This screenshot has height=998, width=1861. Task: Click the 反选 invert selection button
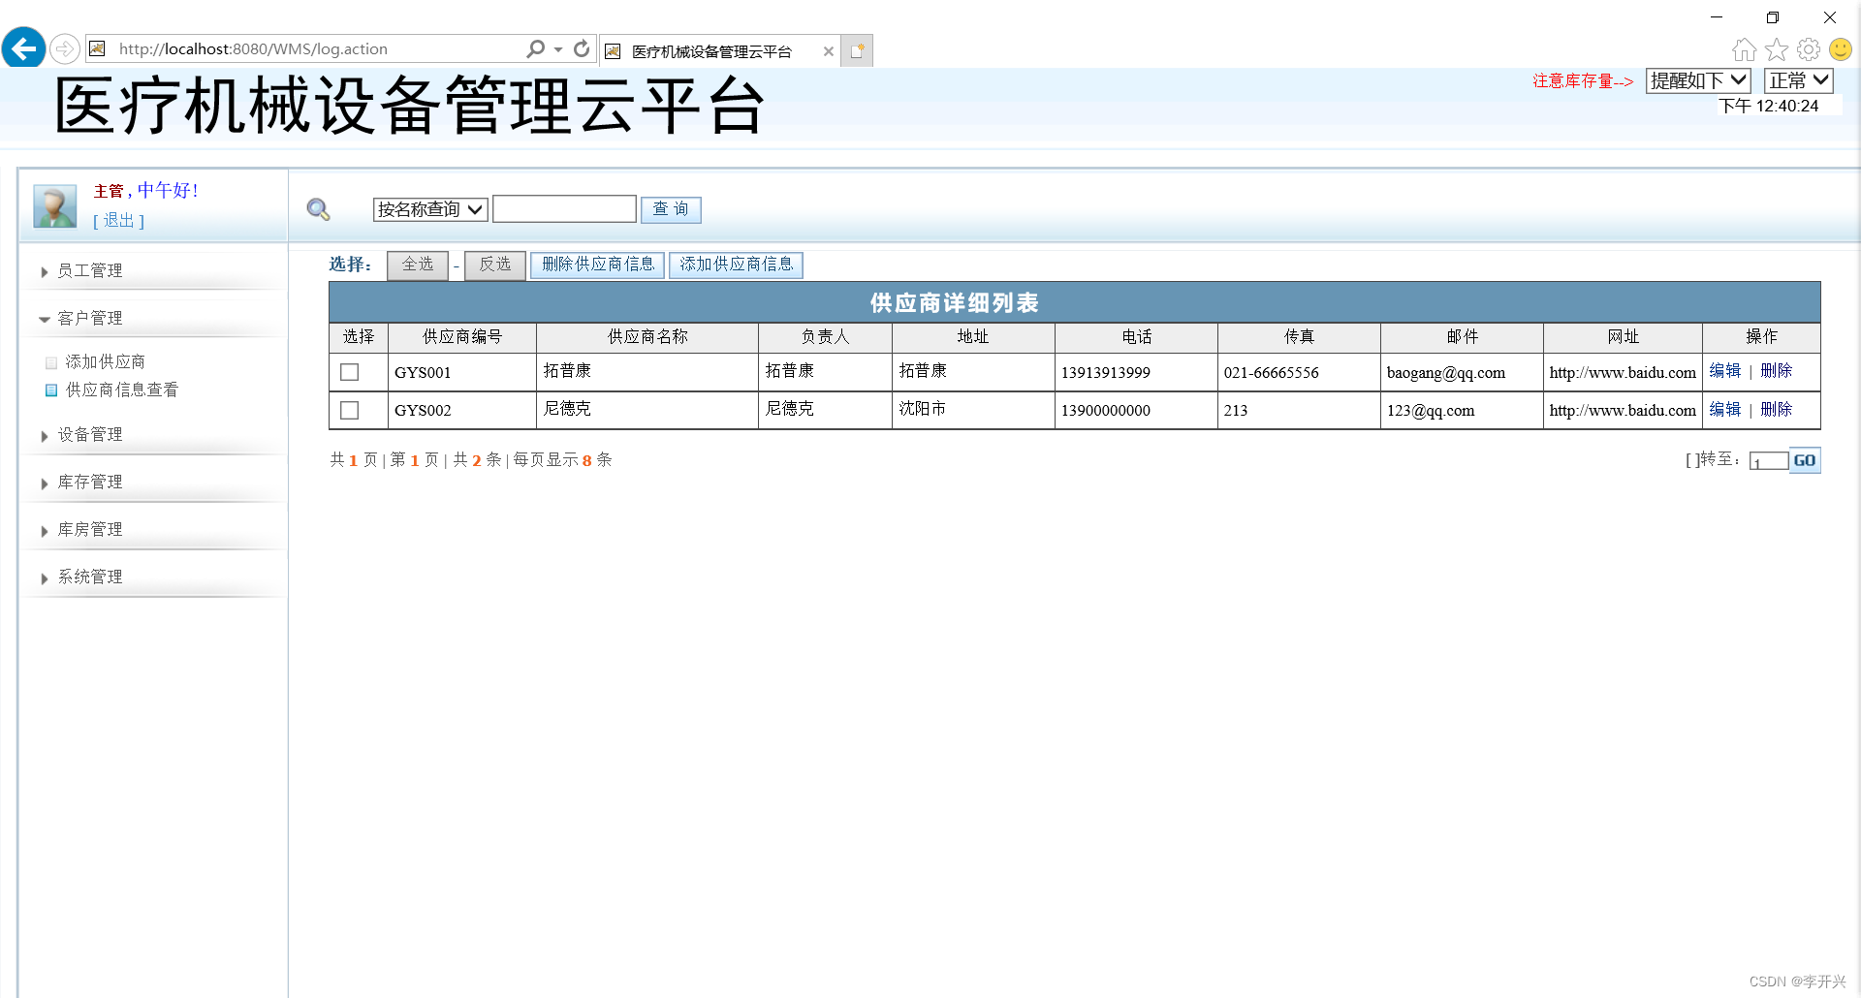point(495,265)
